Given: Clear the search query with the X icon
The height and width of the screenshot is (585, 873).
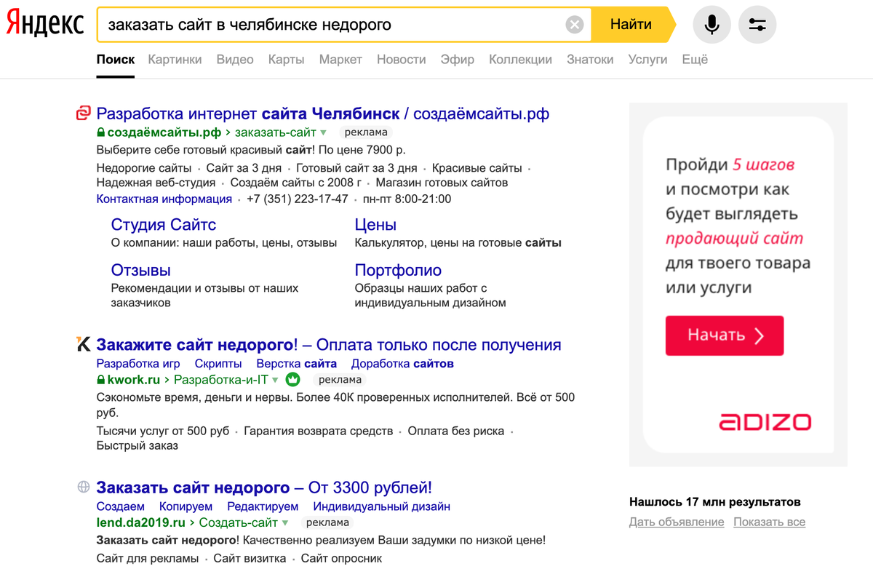Looking at the screenshot, I should (x=575, y=25).
